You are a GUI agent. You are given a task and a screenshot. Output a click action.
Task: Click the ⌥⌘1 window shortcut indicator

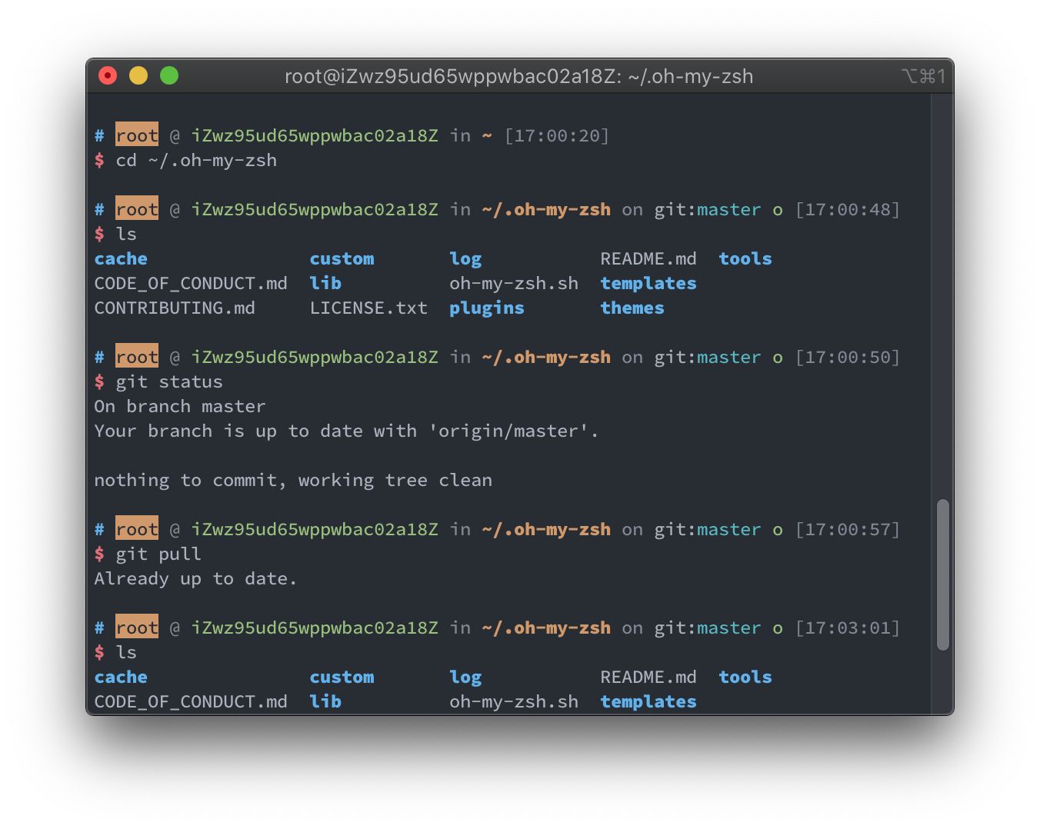pyautogui.click(x=922, y=76)
